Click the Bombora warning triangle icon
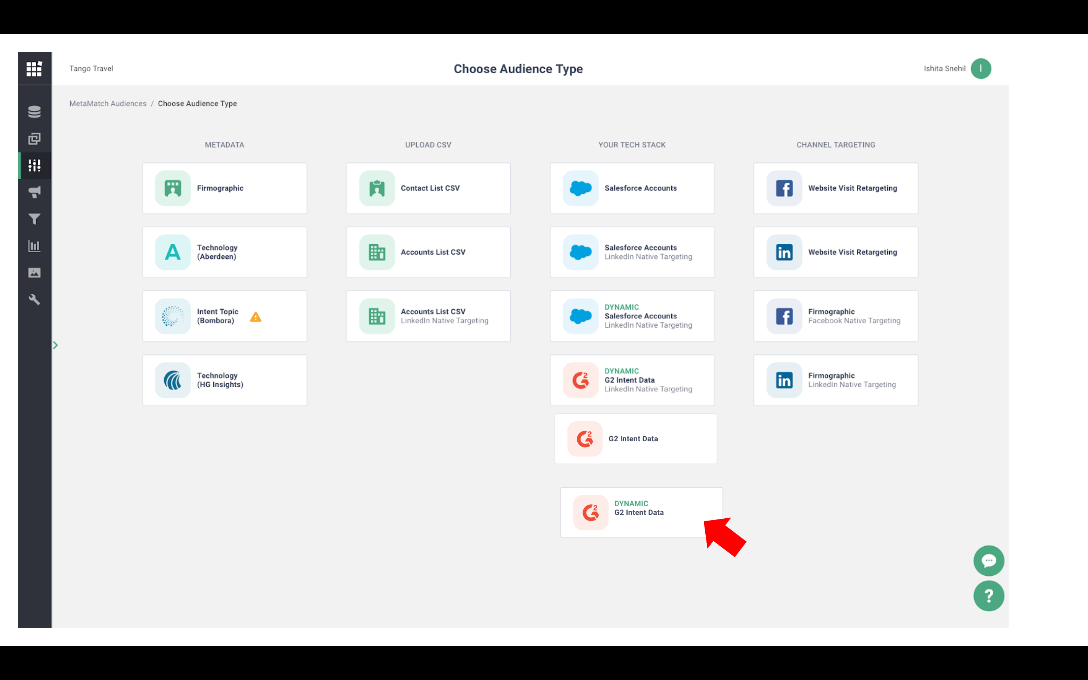Image resolution: width=1088 pixels, height=680 pixels. tap(256, 317)
